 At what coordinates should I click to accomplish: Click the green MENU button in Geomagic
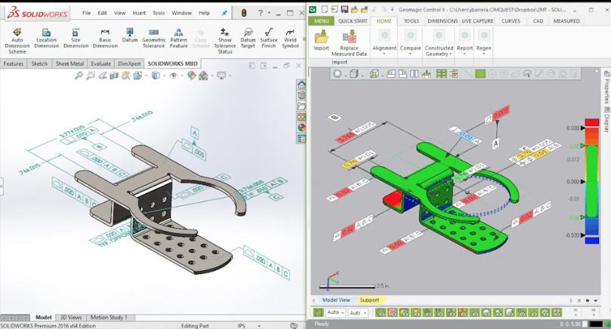coord(321,21)
